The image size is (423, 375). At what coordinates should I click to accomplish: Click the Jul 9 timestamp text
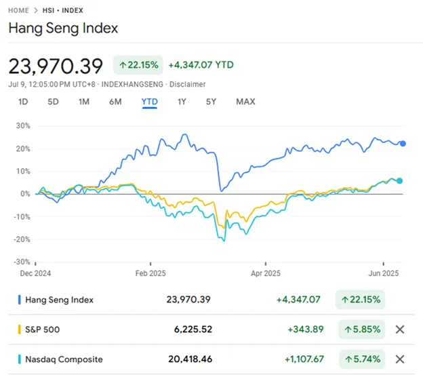pos(52,85)
